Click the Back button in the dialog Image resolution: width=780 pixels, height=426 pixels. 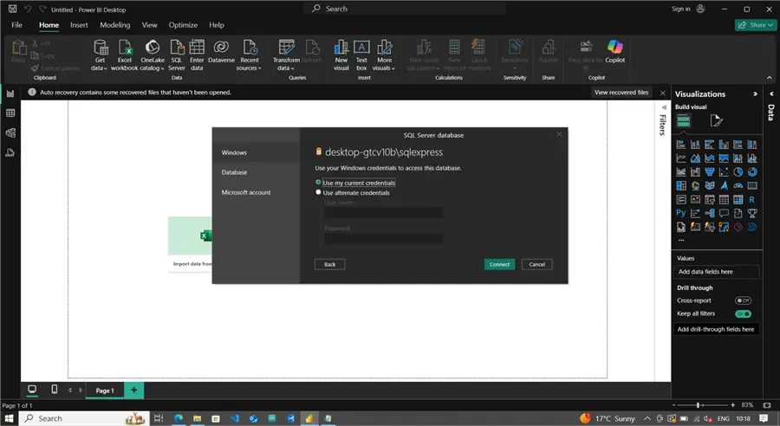pos(330,264)
